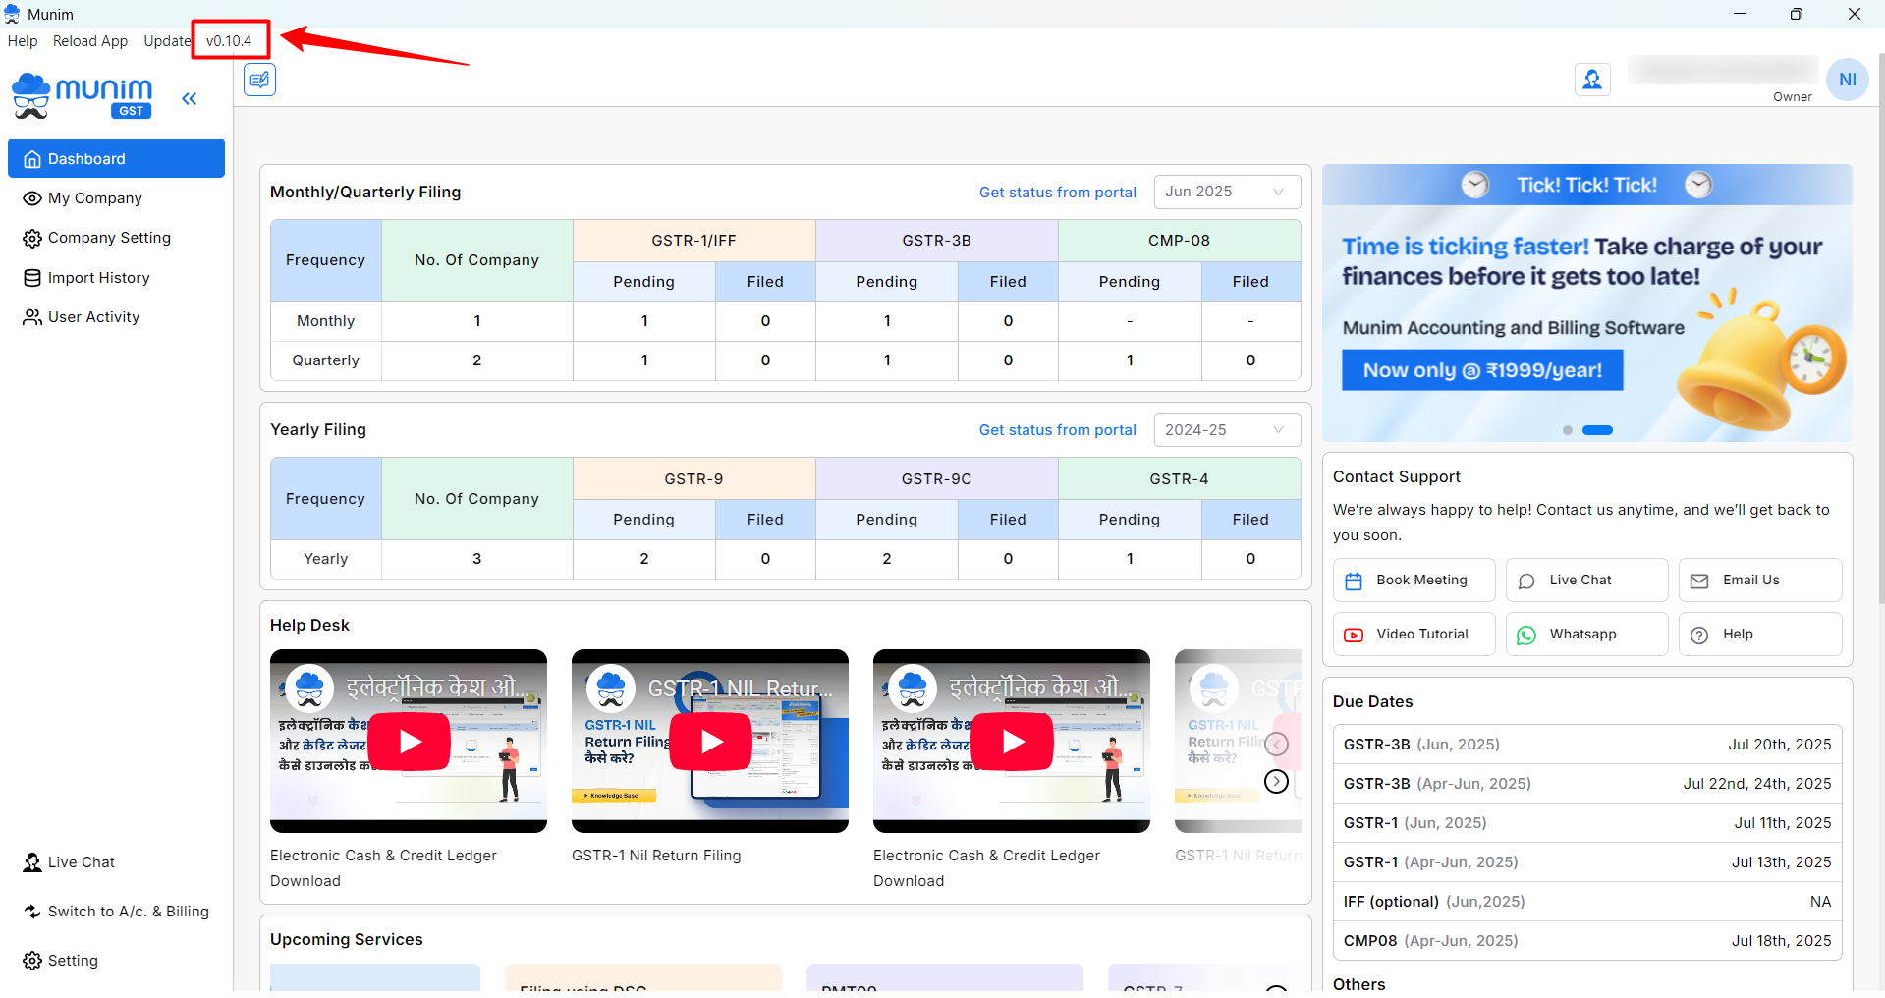Click Yearly GSTR-9C pending count
Viewport: 1885px width, 998px height.
click(x=887, y=559)
